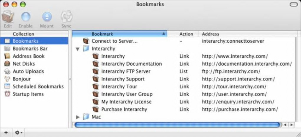Open the Bookmarks Bar collection
This screenshot has width=301, height=137.
pos(34,49)
